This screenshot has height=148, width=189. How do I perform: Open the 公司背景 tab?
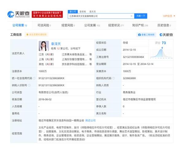click(x=20, y=25)
